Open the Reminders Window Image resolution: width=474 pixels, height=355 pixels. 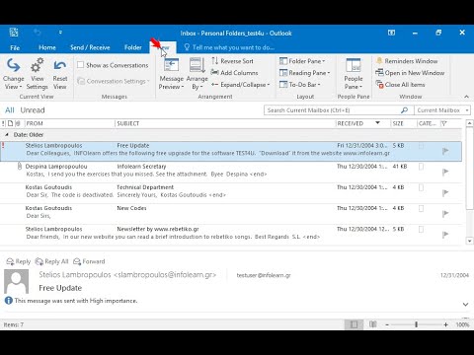(407, 61)
